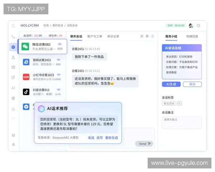The width and height of the screenshot is (215, 172).
Task: Click 来访原因: 打印机使用 summary line
Action: pos(179,57)
